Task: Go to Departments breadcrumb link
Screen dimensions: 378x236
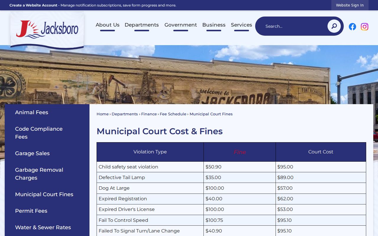Action: (125, 114)
